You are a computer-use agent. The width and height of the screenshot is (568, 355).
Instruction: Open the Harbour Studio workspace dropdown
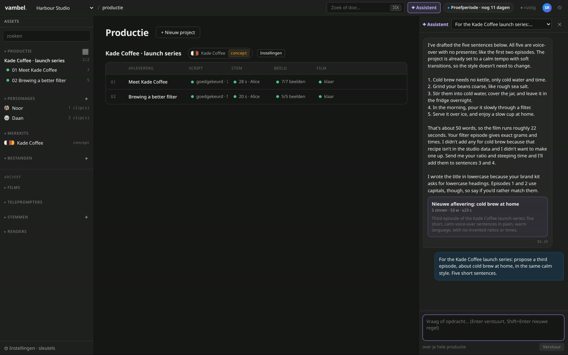coord(65,8)
